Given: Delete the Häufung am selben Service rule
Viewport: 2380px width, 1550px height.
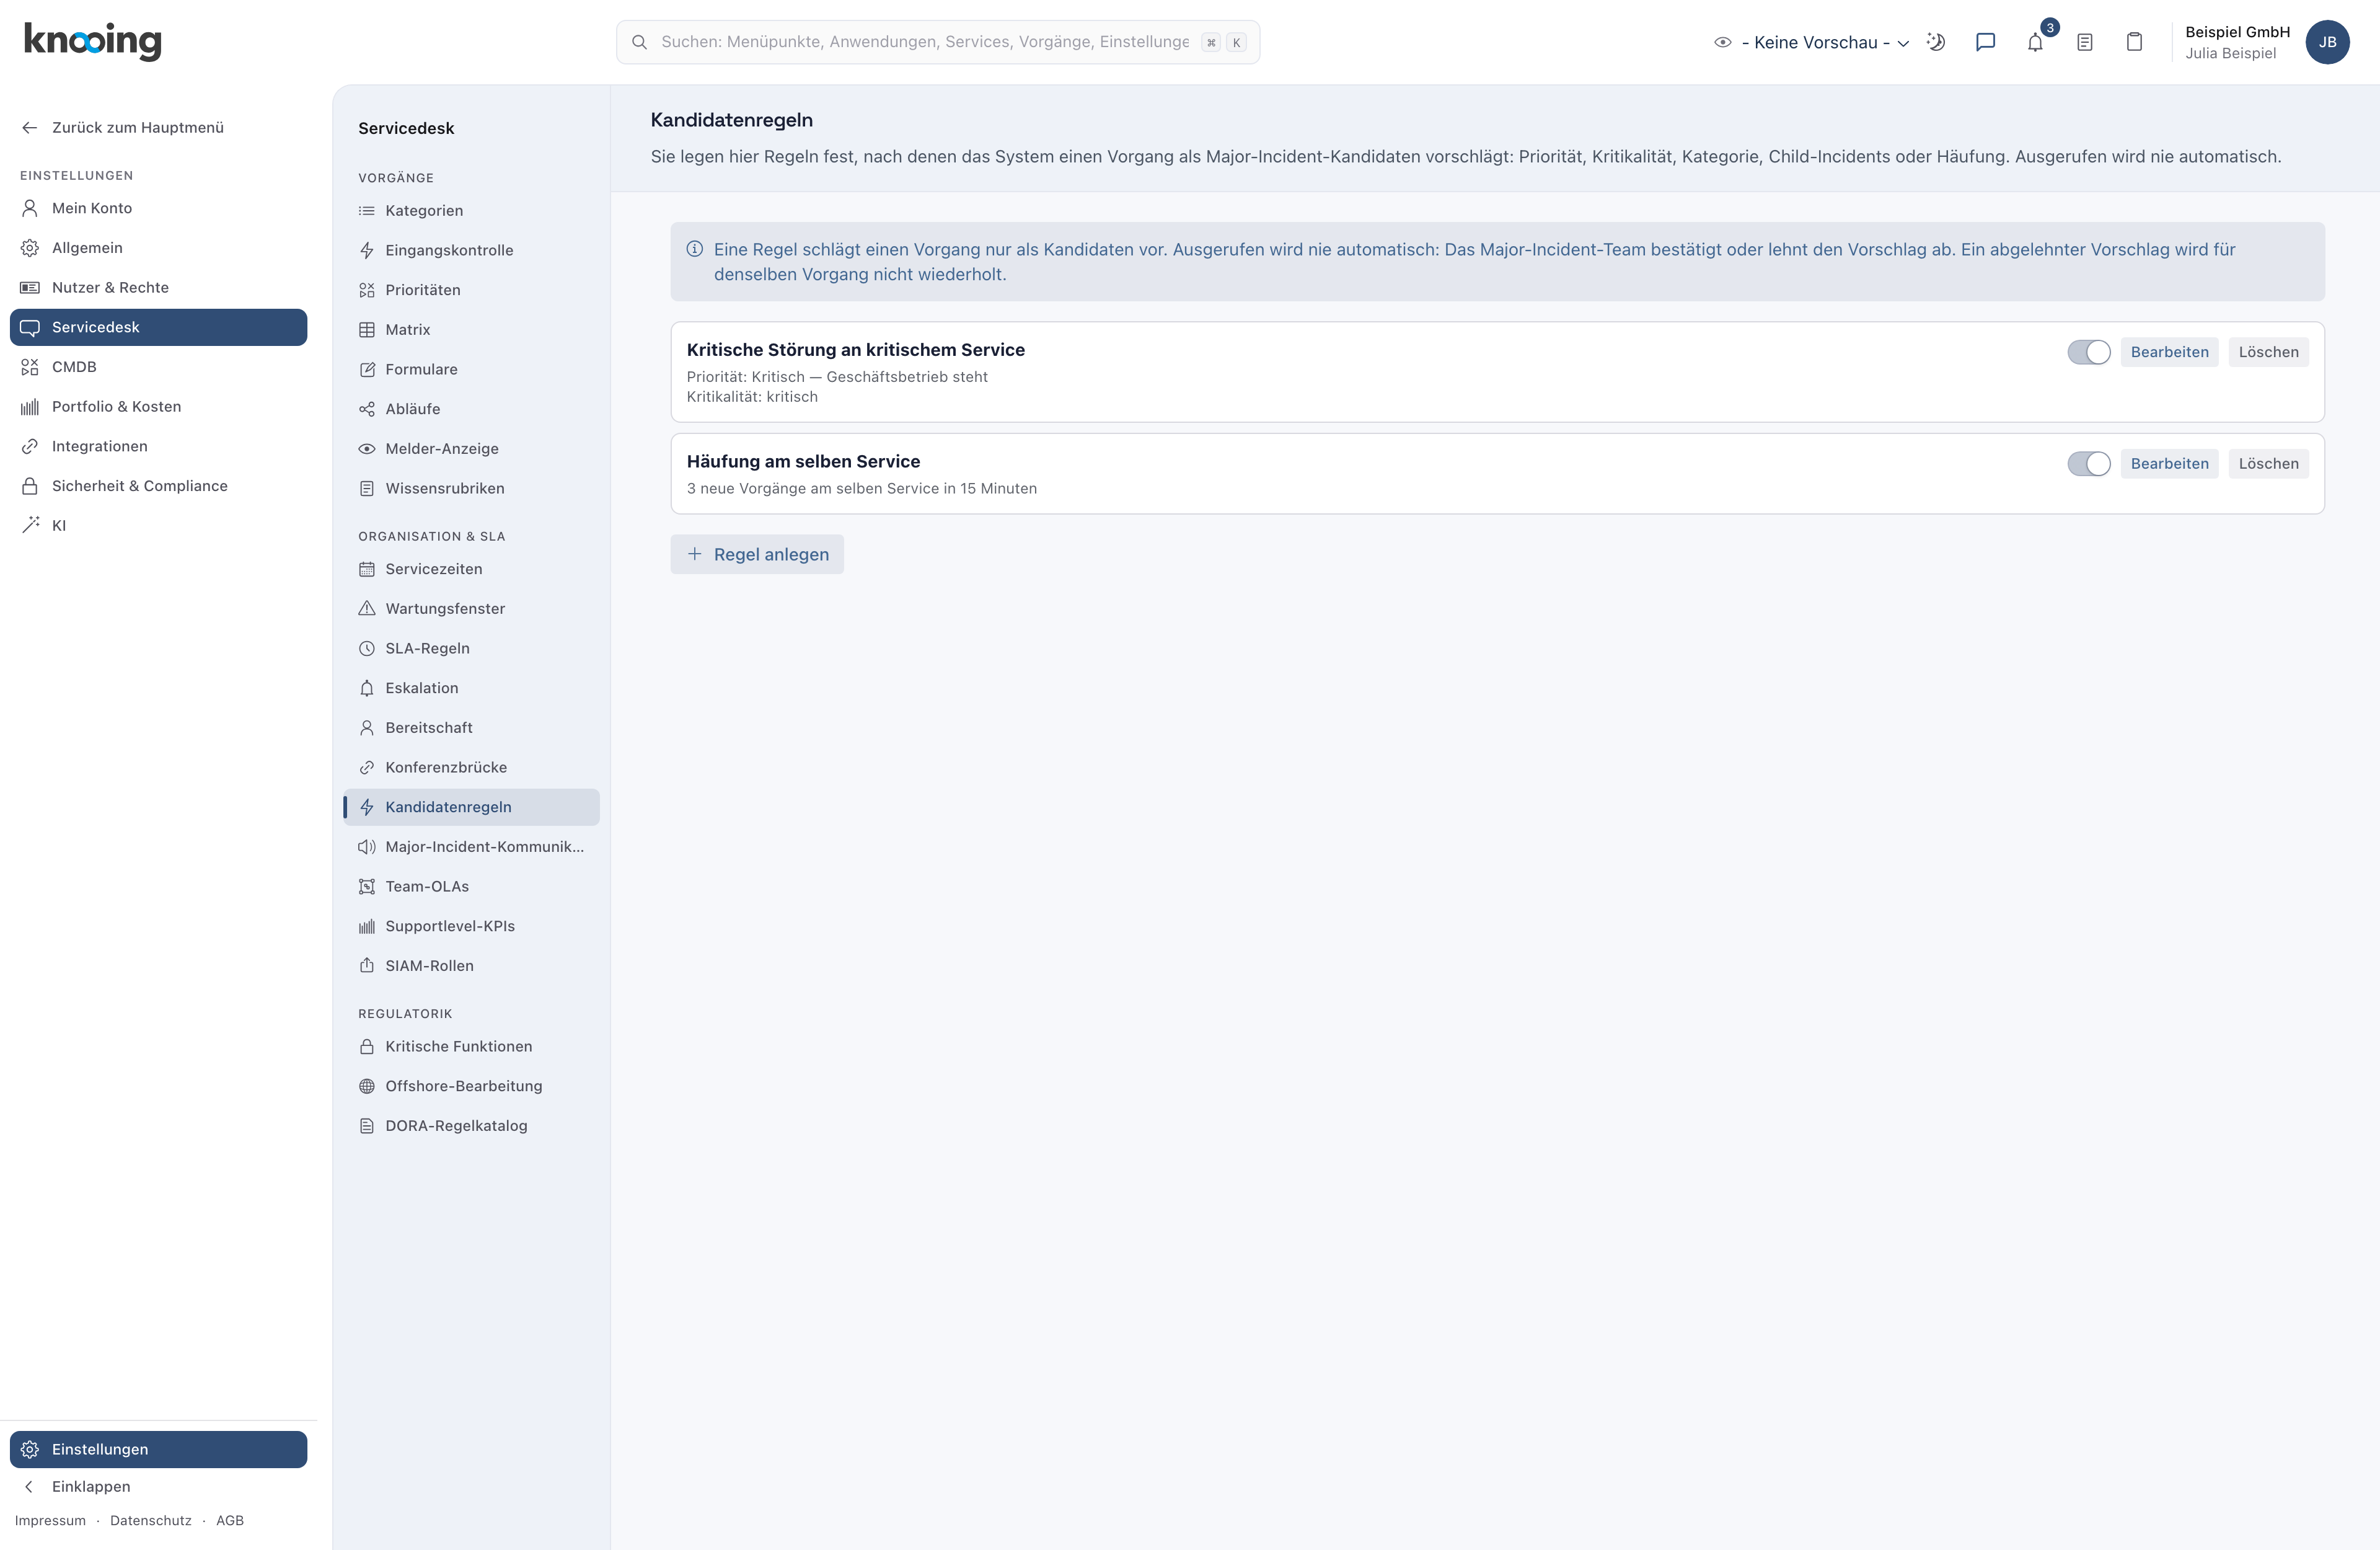Looking at the screenshot, I should pos(2268,463).
